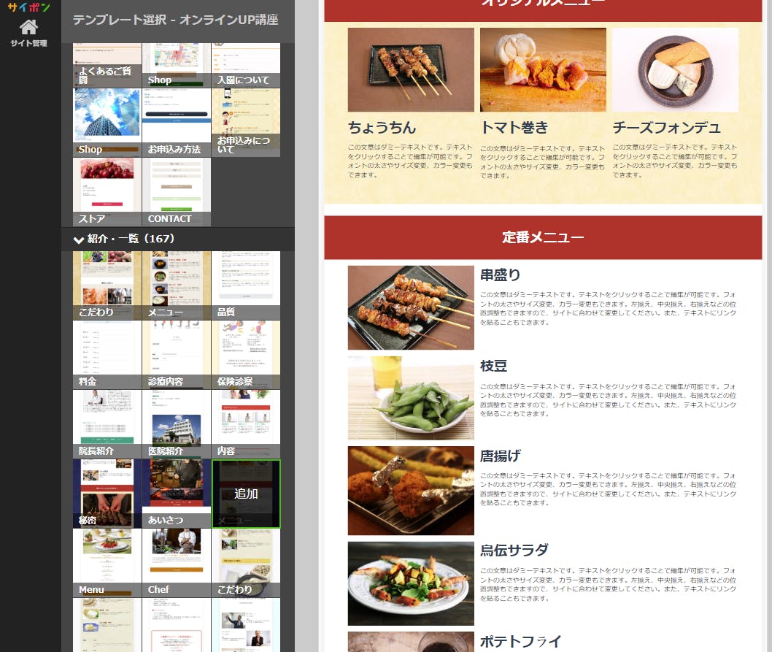Viewport: 772px width, 652px height.
Task: Select the beige メニュー template beside 品質
Action: click(177, 285)
